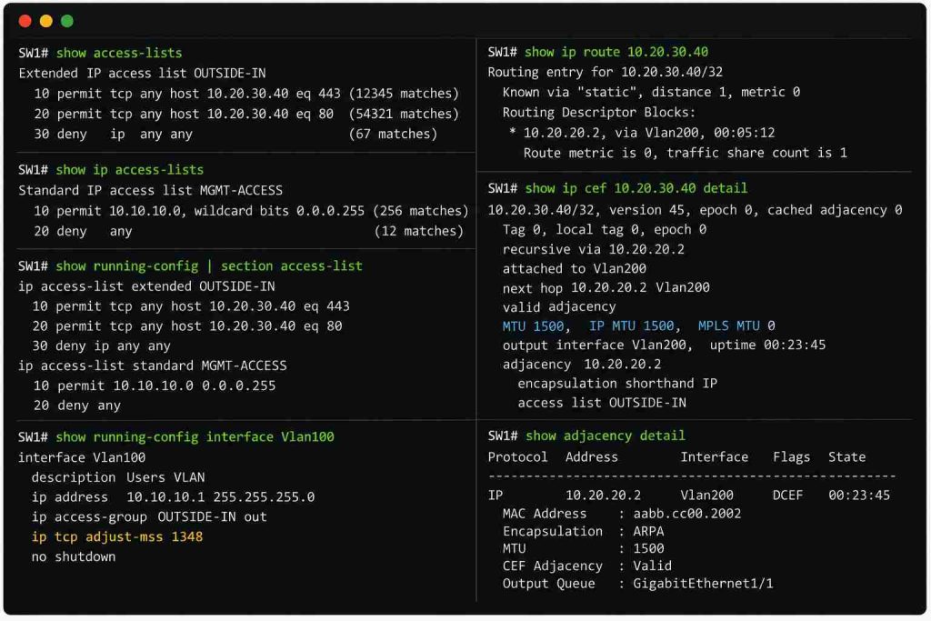The width and height of the screenshot is (931, 621).
Task: Click the 'show adjacency detail' command
Action: (605, 436)
